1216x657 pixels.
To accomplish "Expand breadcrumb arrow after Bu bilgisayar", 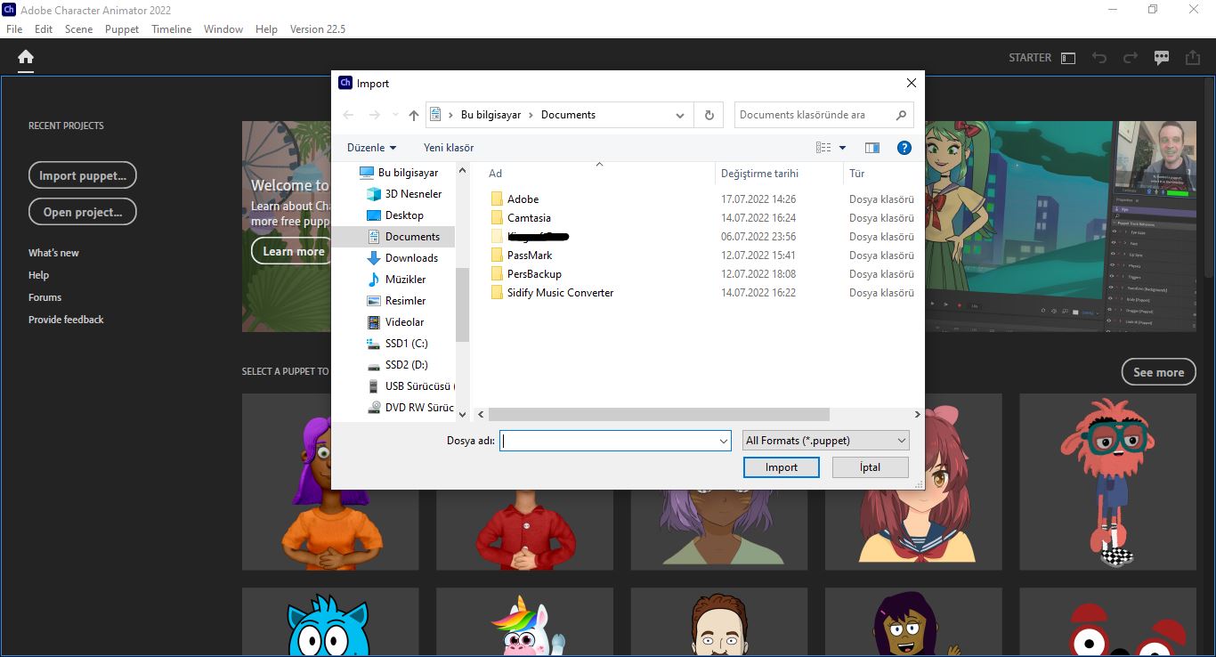I will click(531, 115).
